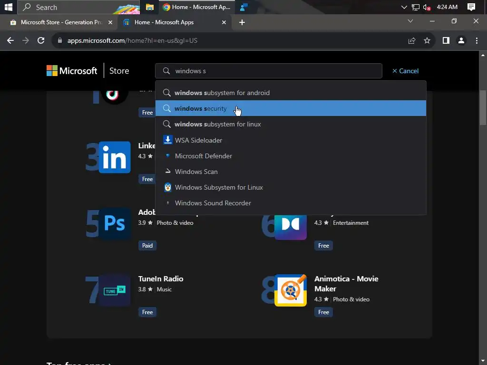Click the Free badge for Animotica
The image size is (487, 365).
(323, 312)
